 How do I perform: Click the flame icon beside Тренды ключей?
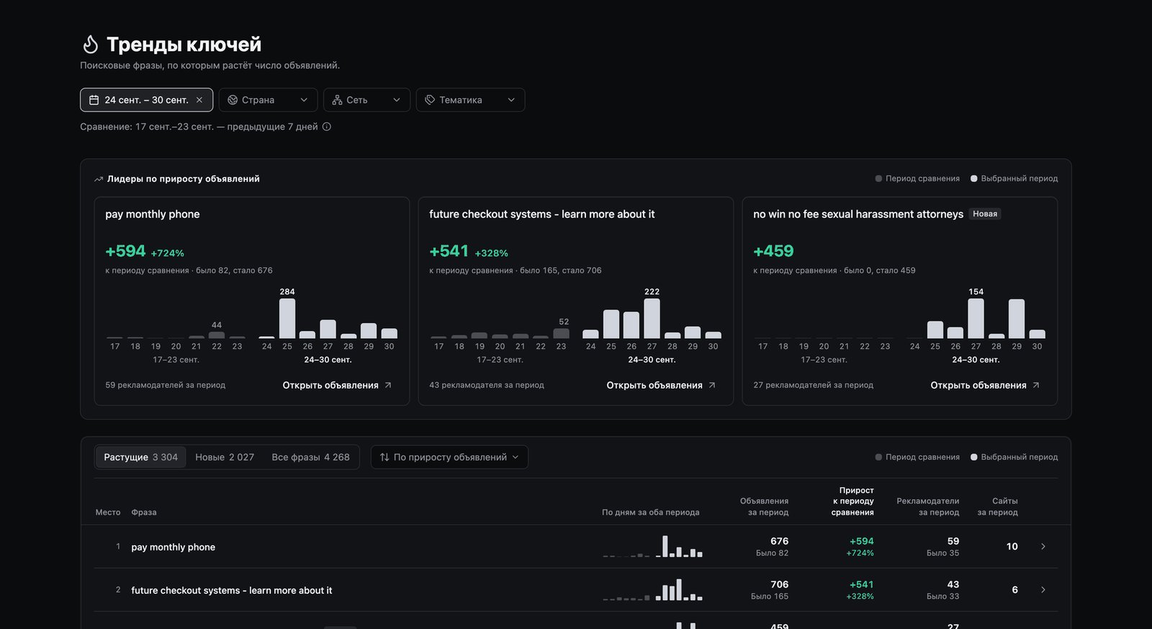coord(90,45)
